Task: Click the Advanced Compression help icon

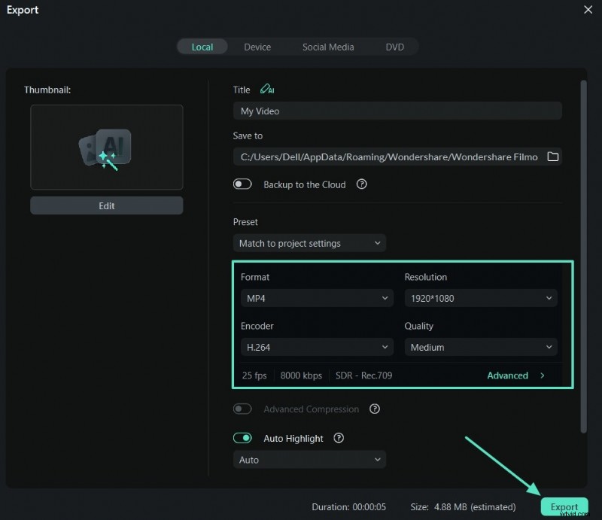Action: pos(375,409)
